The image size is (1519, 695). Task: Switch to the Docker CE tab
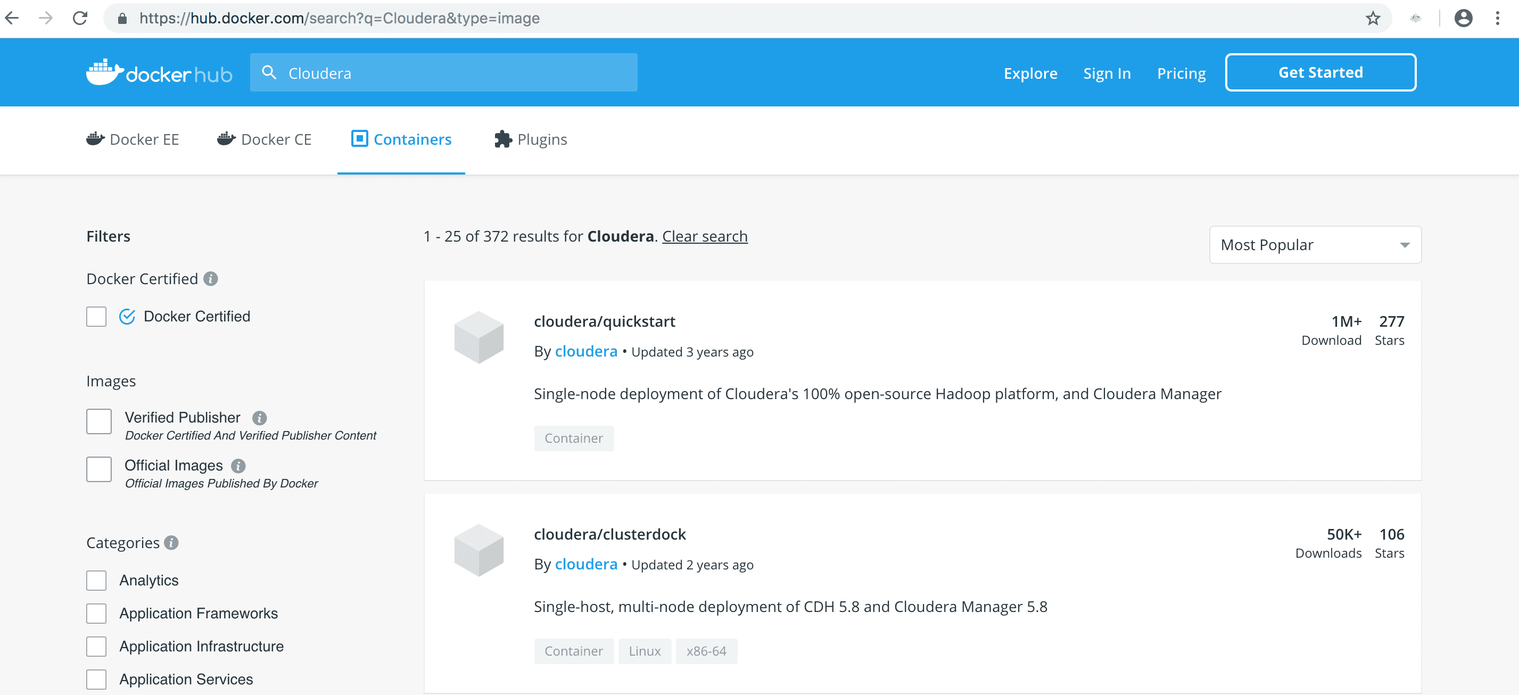tap(264, 140)
